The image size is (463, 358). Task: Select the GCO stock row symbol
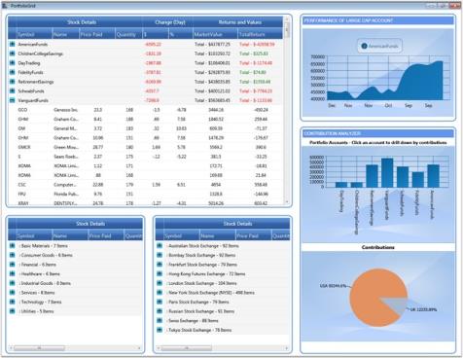(22, 110)
